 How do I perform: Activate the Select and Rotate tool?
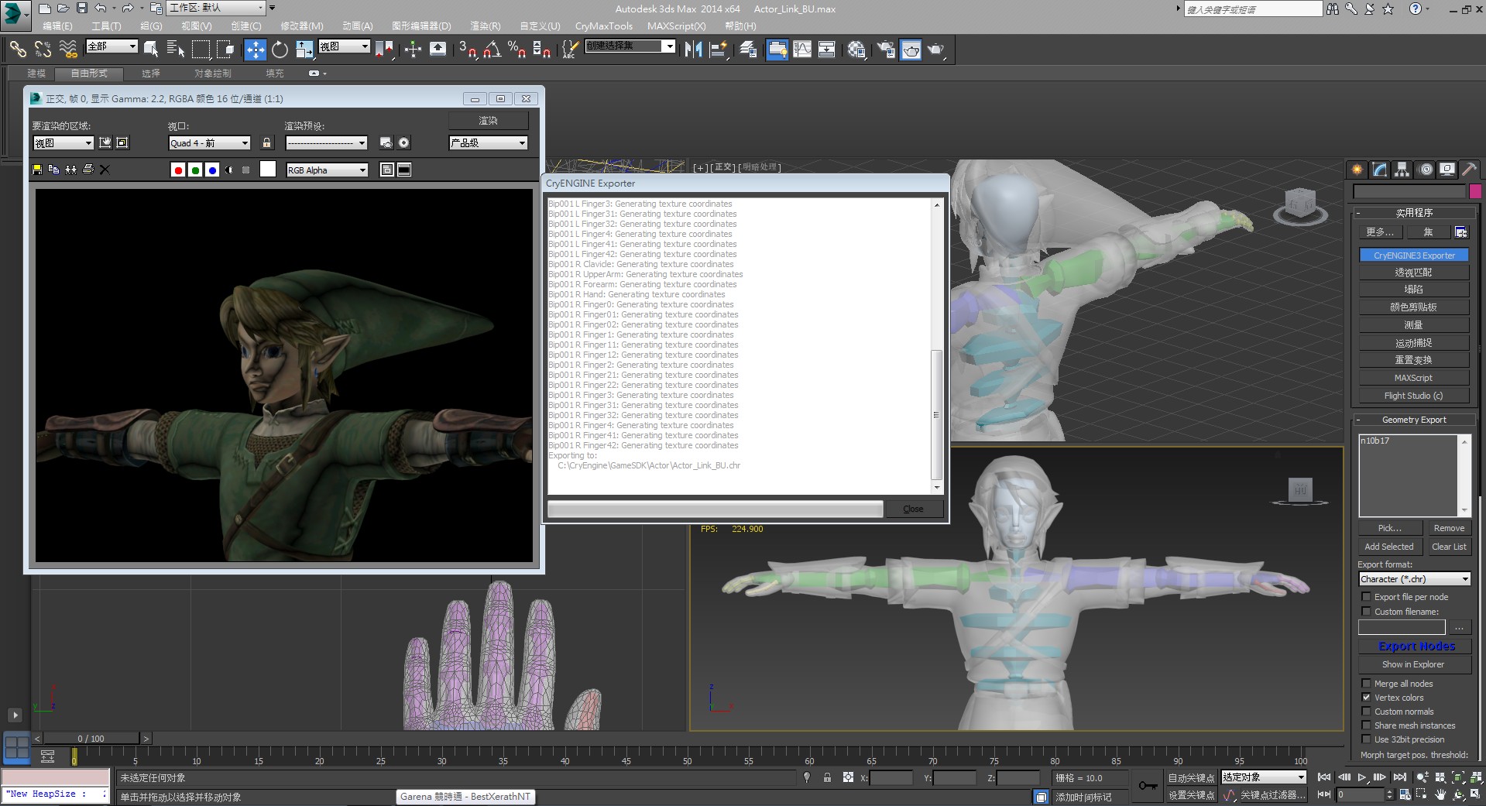pos(280,50)
